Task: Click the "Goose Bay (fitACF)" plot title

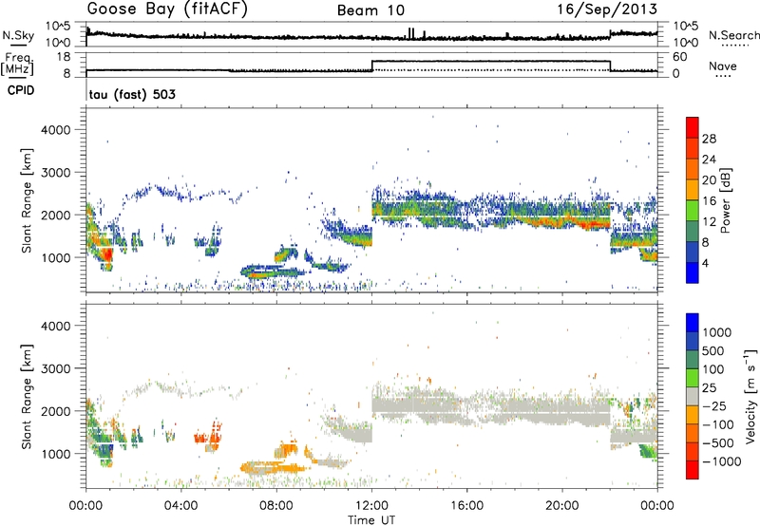Action: [167, 9]
